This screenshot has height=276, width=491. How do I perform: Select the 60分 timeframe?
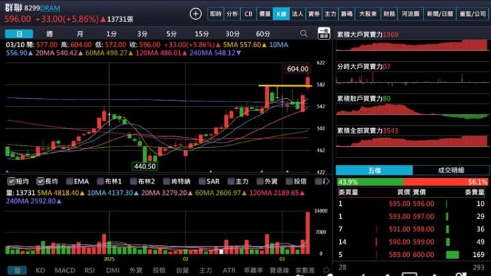click(263, 34)
